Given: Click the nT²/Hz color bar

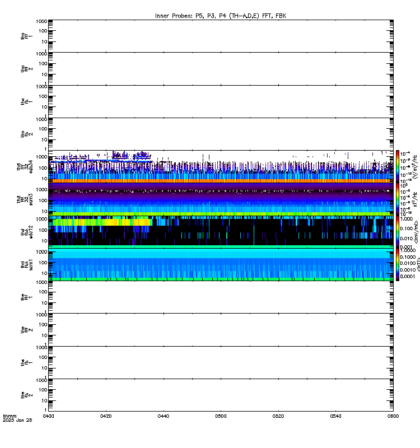Looking at the screenshot, I should [x=398, y=199].
